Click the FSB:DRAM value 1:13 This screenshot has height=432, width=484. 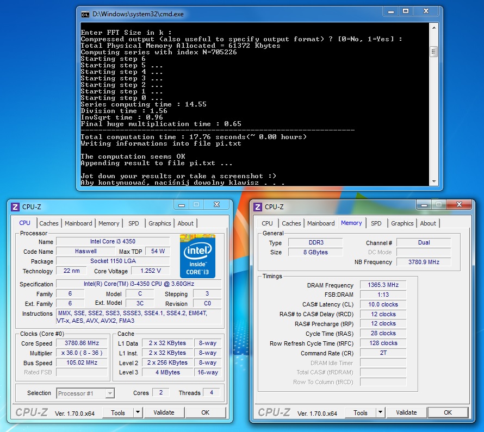[383, 295]
